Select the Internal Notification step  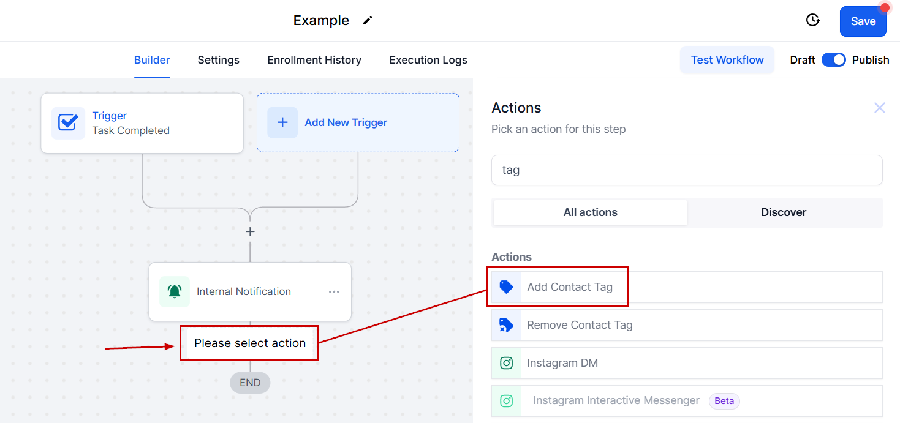(250, 291)
